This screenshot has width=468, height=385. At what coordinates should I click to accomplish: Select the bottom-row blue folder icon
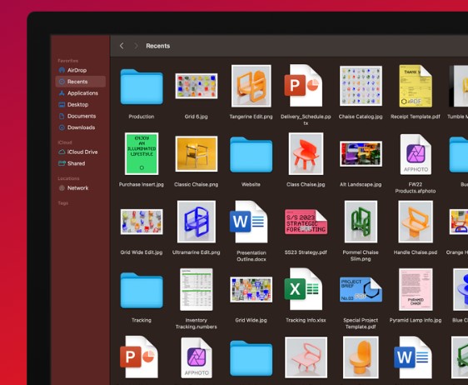(x=251, y=357)
